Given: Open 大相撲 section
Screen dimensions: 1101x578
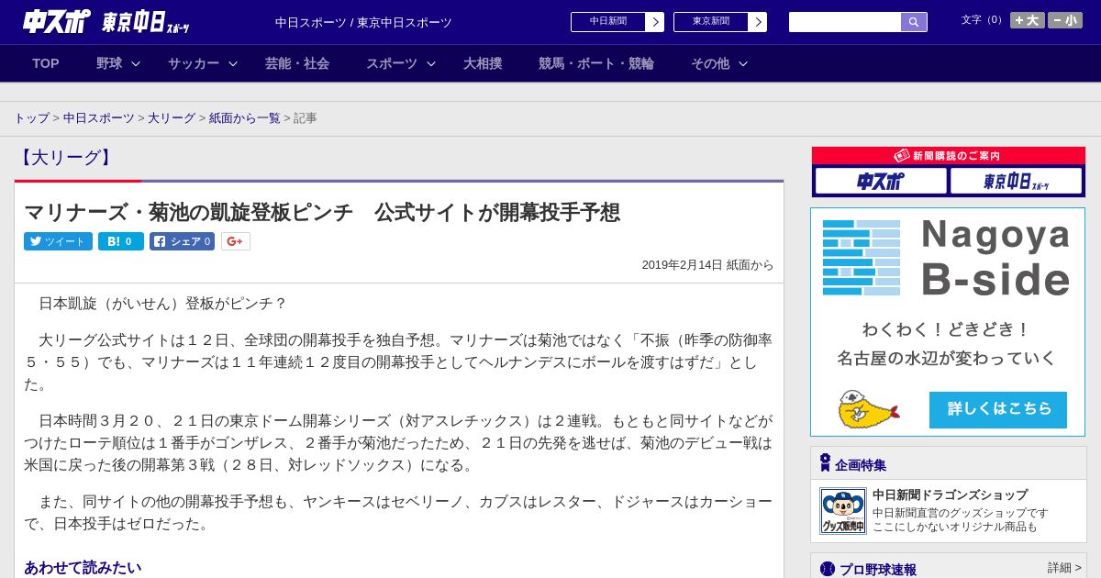Looking at the screenshot, I should click(483, 63).
